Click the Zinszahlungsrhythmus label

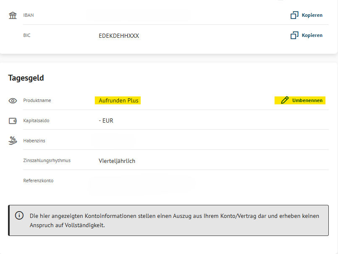click(47, 161)
